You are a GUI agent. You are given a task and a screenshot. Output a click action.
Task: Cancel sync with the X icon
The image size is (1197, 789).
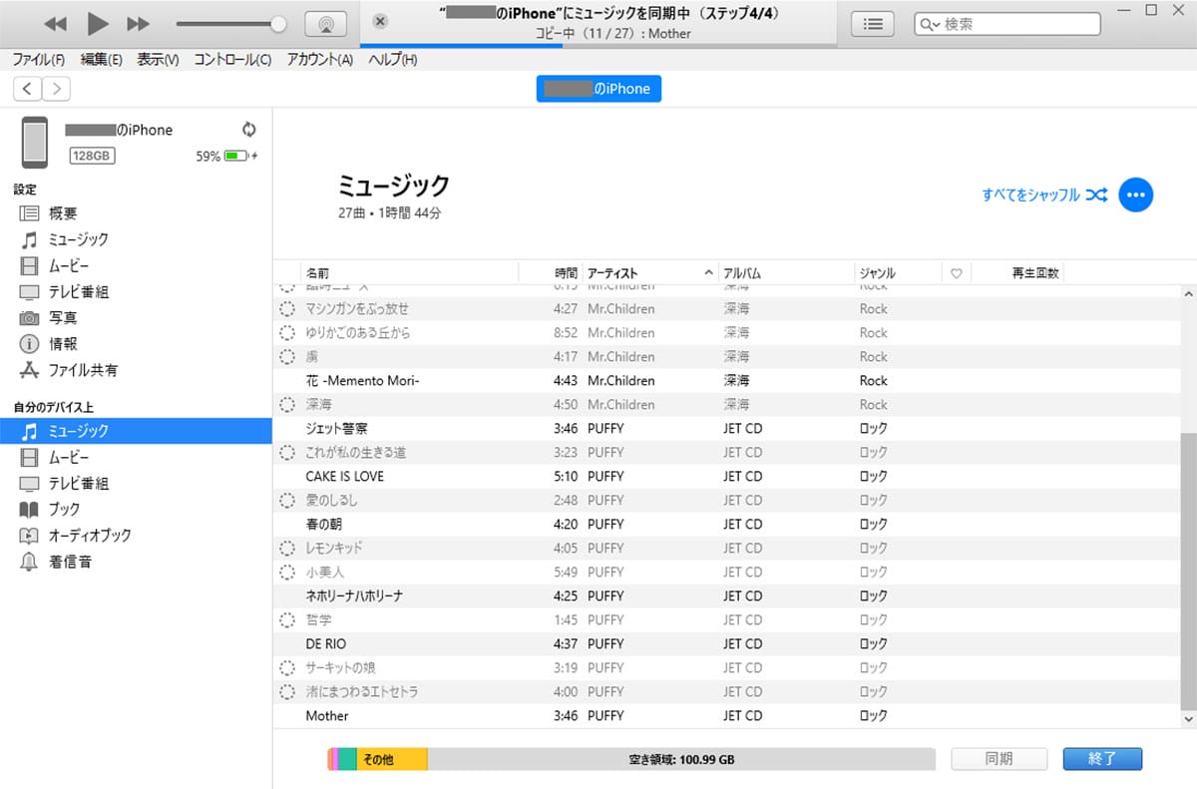[380, 22]
